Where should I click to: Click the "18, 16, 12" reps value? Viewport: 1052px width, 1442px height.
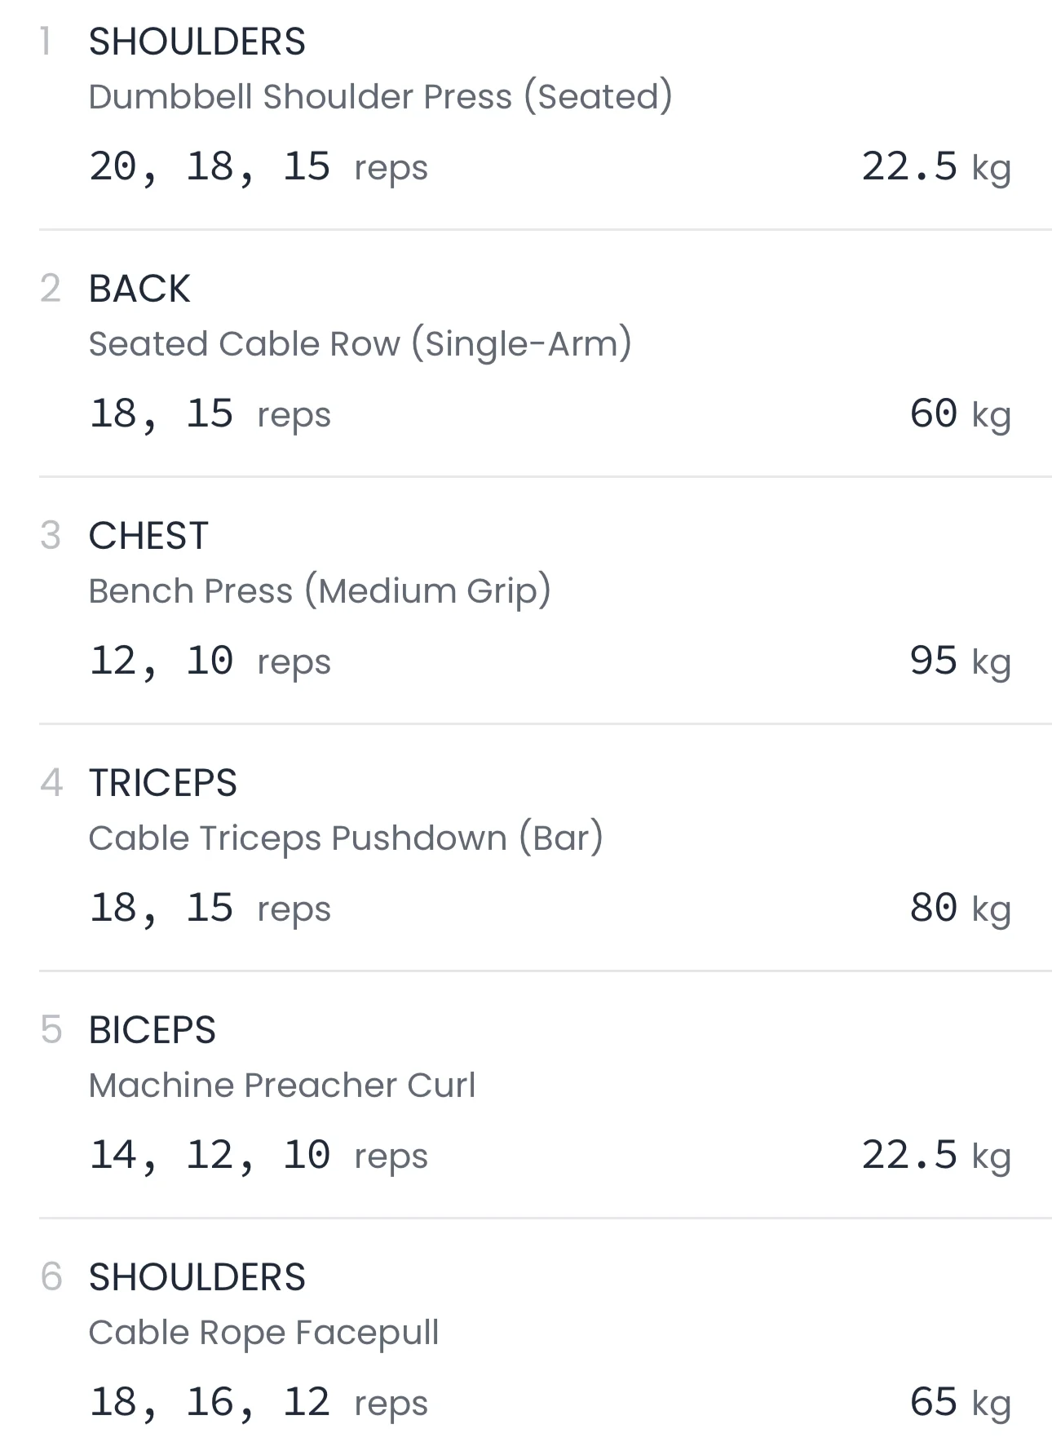tap(210, 1403)
